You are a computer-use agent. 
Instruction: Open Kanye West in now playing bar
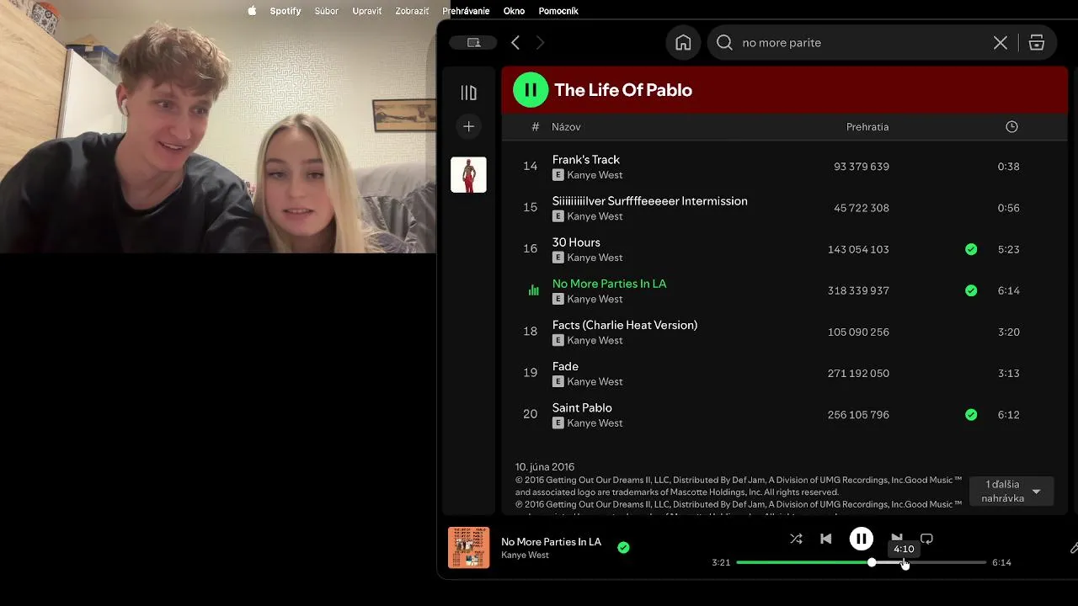525,555
